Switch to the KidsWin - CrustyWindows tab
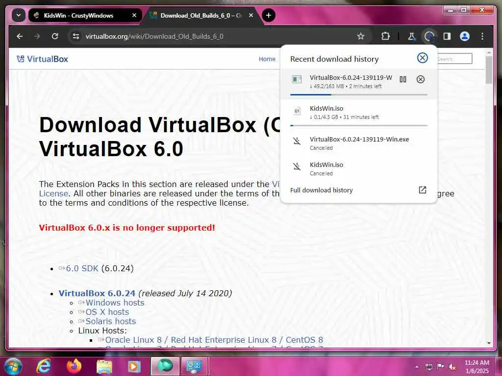This screenshot has height=376, width=502. pos(85,15)
